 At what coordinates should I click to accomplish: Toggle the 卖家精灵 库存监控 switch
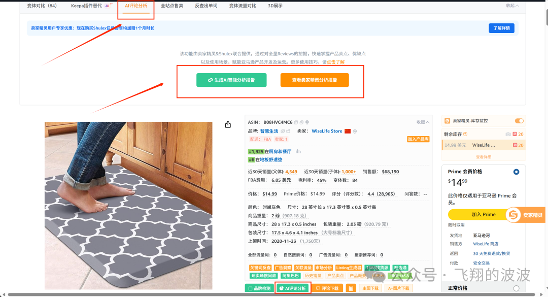click(x=519, y=121)
